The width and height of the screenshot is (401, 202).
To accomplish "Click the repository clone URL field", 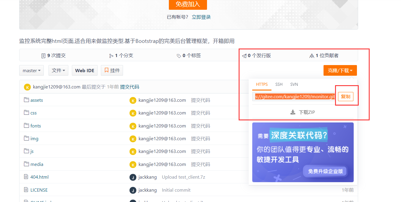I will (294, 97).
